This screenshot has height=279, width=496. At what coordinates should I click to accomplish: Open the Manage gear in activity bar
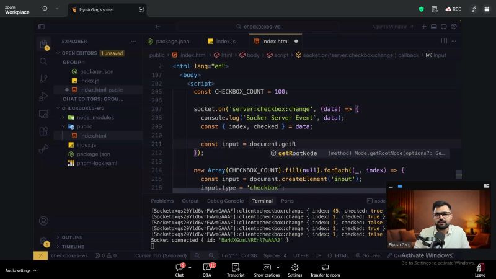43,241
